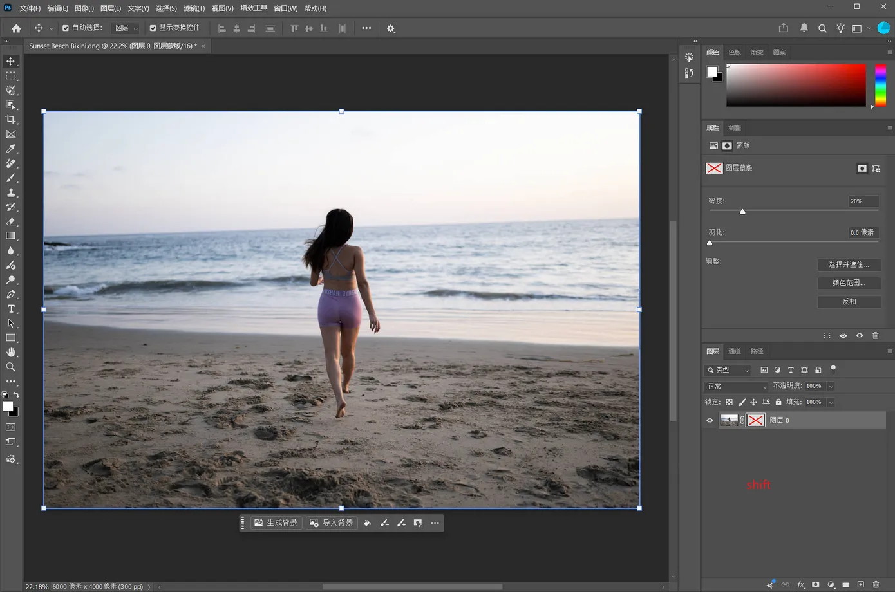Select the Brush tool
This screenshot has height=592, width=895.
(x=11, y=178)
